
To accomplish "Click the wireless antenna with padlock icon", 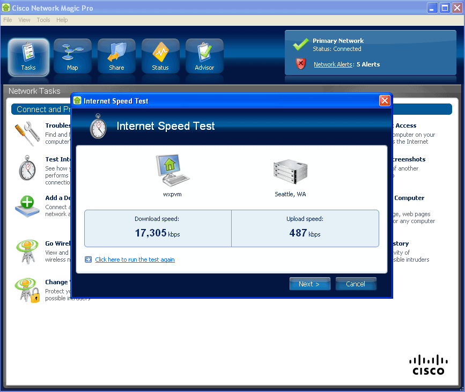I will [x=27, y=290].
